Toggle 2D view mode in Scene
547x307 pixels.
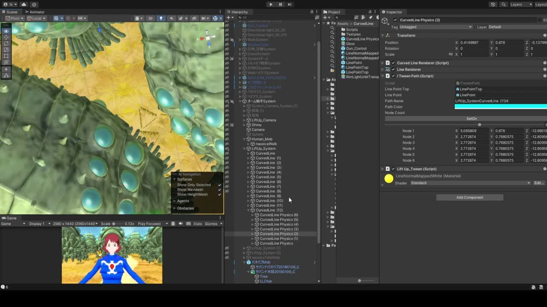pos(150,18)
